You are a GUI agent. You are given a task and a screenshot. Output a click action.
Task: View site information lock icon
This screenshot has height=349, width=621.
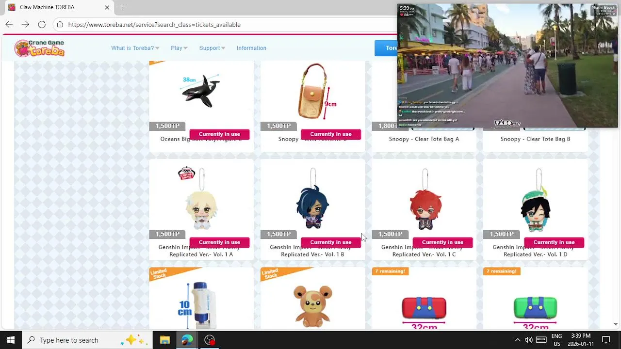point(59,25)
